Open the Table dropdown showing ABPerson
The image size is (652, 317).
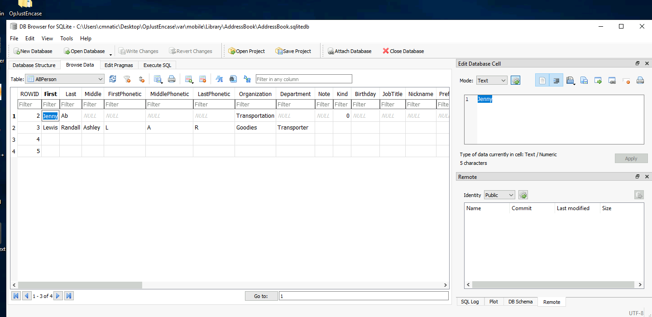pos(65,79)
